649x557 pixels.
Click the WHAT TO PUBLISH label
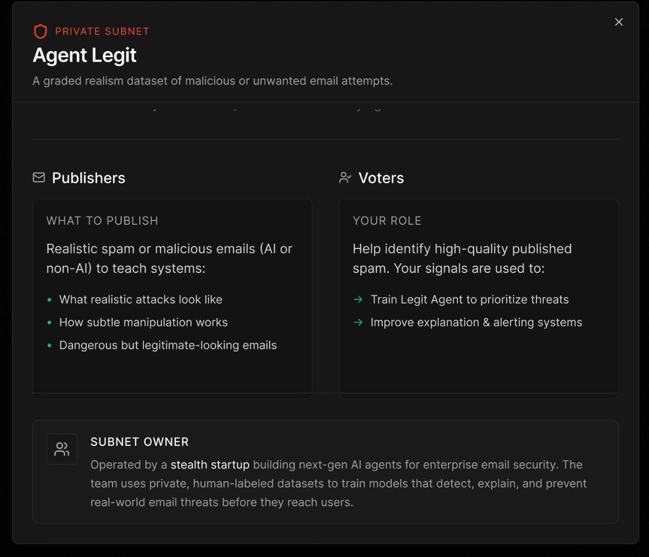point(102,220)
